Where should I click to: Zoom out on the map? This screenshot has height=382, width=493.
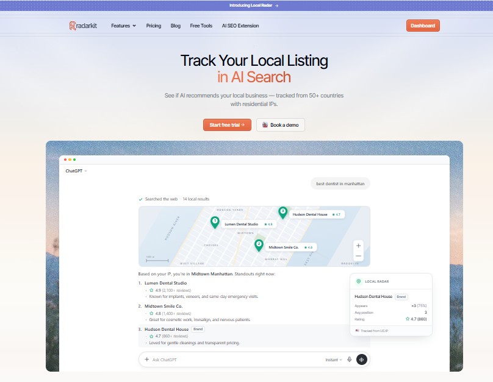(358, 256)
